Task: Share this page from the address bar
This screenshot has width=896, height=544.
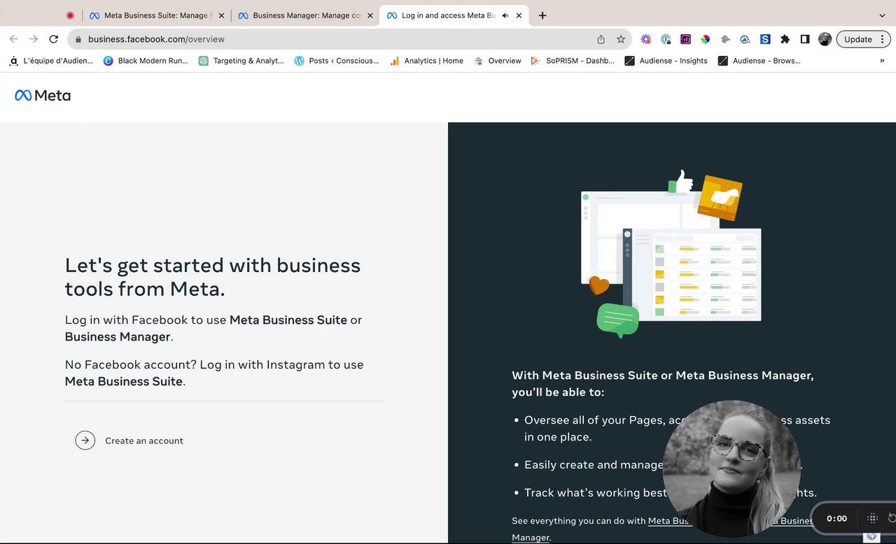Action: coord(601,39)
